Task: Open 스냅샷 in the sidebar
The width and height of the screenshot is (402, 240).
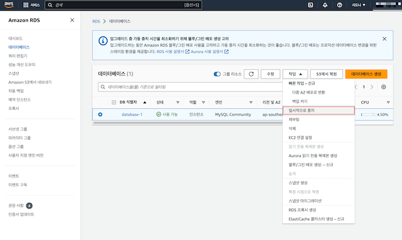Action: [x=14, y=74]
